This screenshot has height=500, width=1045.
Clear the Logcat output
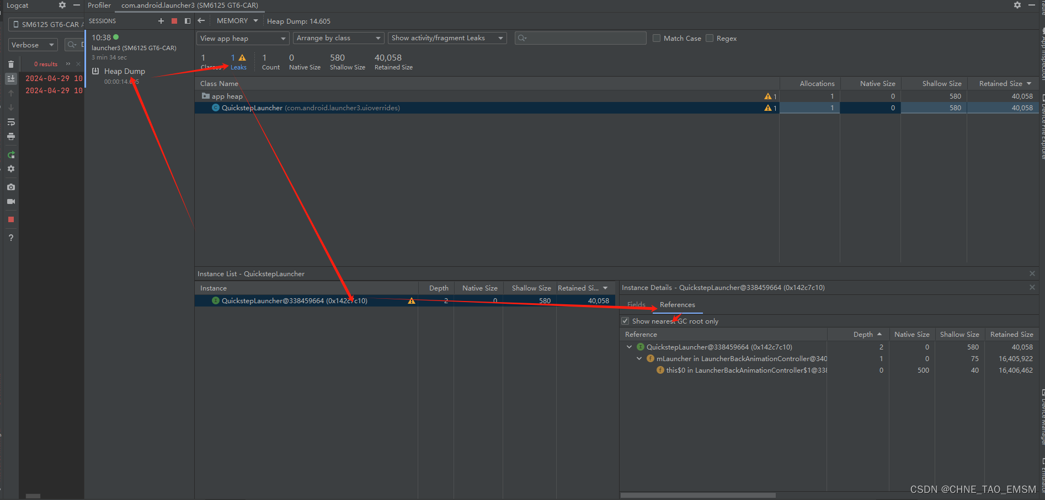coord(11,63)
